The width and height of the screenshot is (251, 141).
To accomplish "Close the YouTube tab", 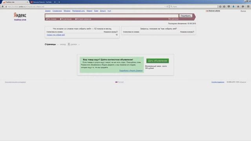I will pyautogui.click(x=55, y=2).
